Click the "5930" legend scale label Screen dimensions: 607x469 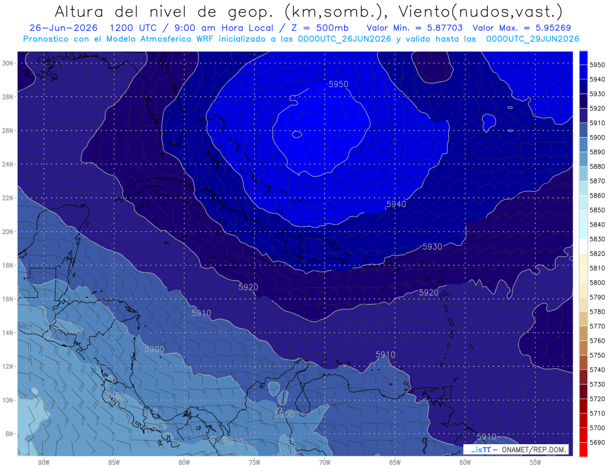(597, 94)
